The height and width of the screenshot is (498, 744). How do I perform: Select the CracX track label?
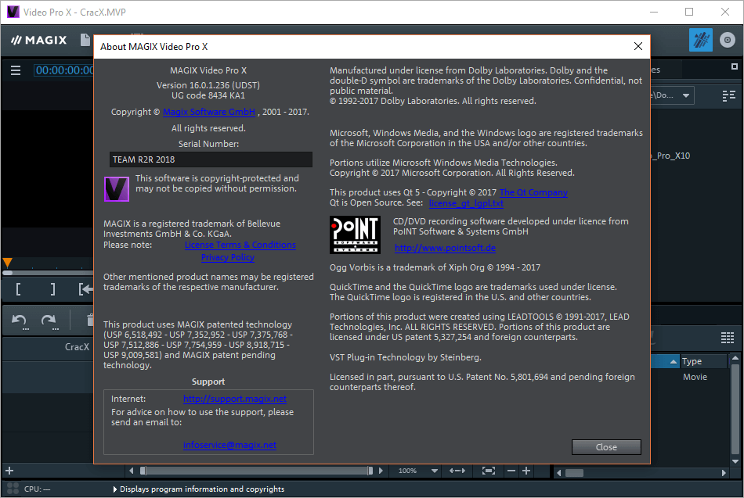pos(77,347)
